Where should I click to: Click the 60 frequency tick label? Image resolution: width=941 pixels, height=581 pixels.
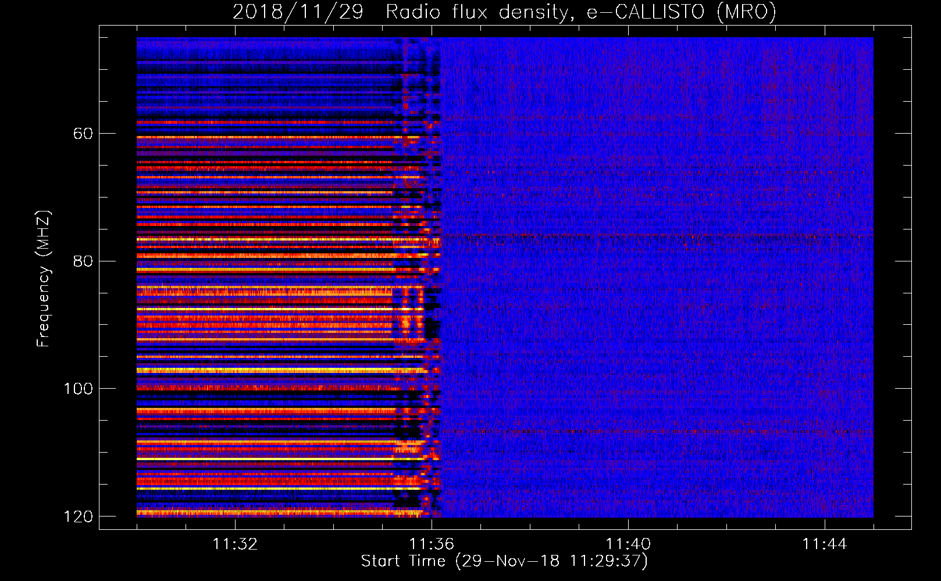83,134
